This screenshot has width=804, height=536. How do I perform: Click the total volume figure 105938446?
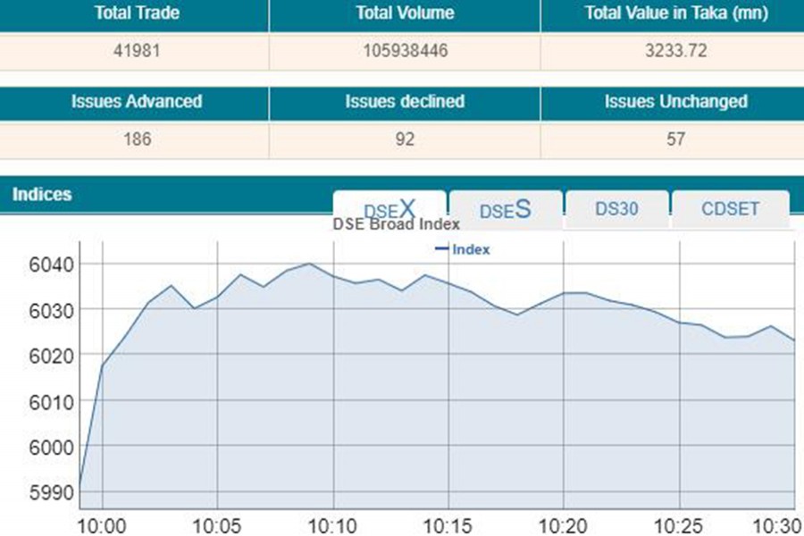coord(405,50)
